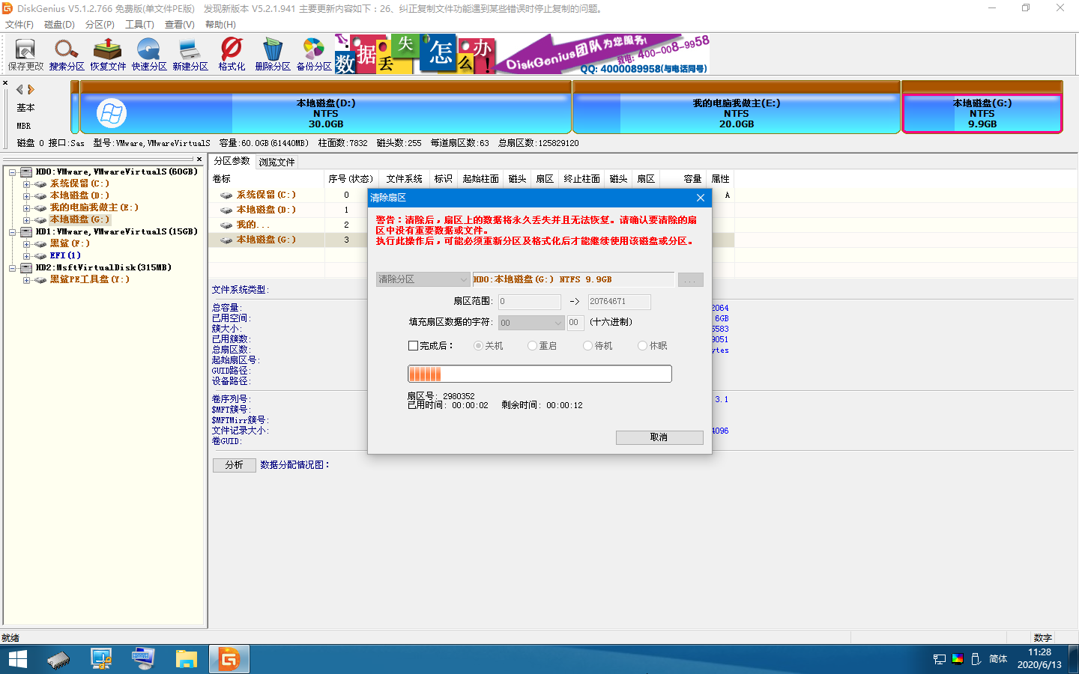
Task: Switch to the 浏览文件 tab
Action: pos(276,162)
